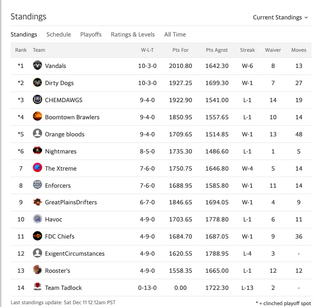Switch to the Playoffs tab
The width and height of the screenshot is (317, 307).
coord(91,35)
